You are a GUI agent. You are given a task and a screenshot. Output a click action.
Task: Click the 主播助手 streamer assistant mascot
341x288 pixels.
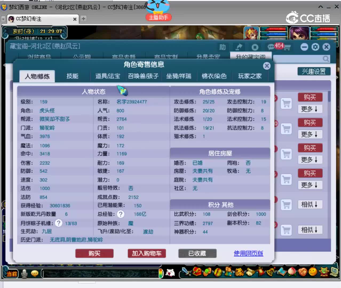coord(158,10)
